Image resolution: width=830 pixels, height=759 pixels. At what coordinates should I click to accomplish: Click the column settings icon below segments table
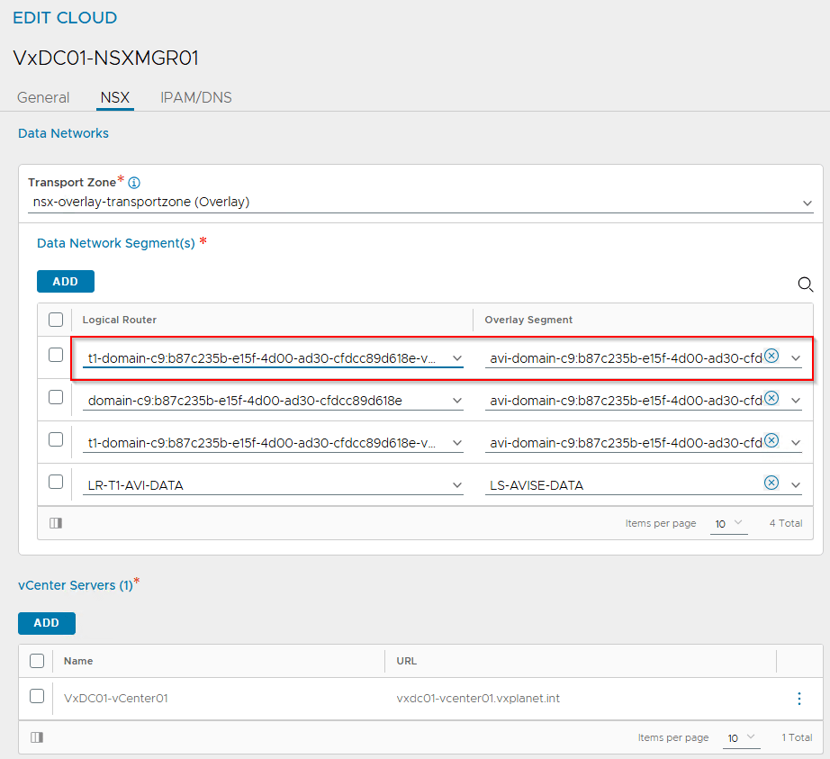pyautogui.click(x=56, y=523)
